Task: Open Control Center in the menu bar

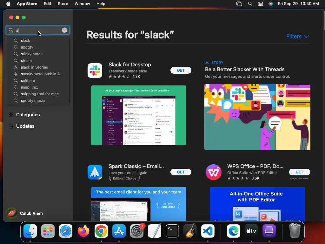Action: pyautogui.click(x=261, y=4)
